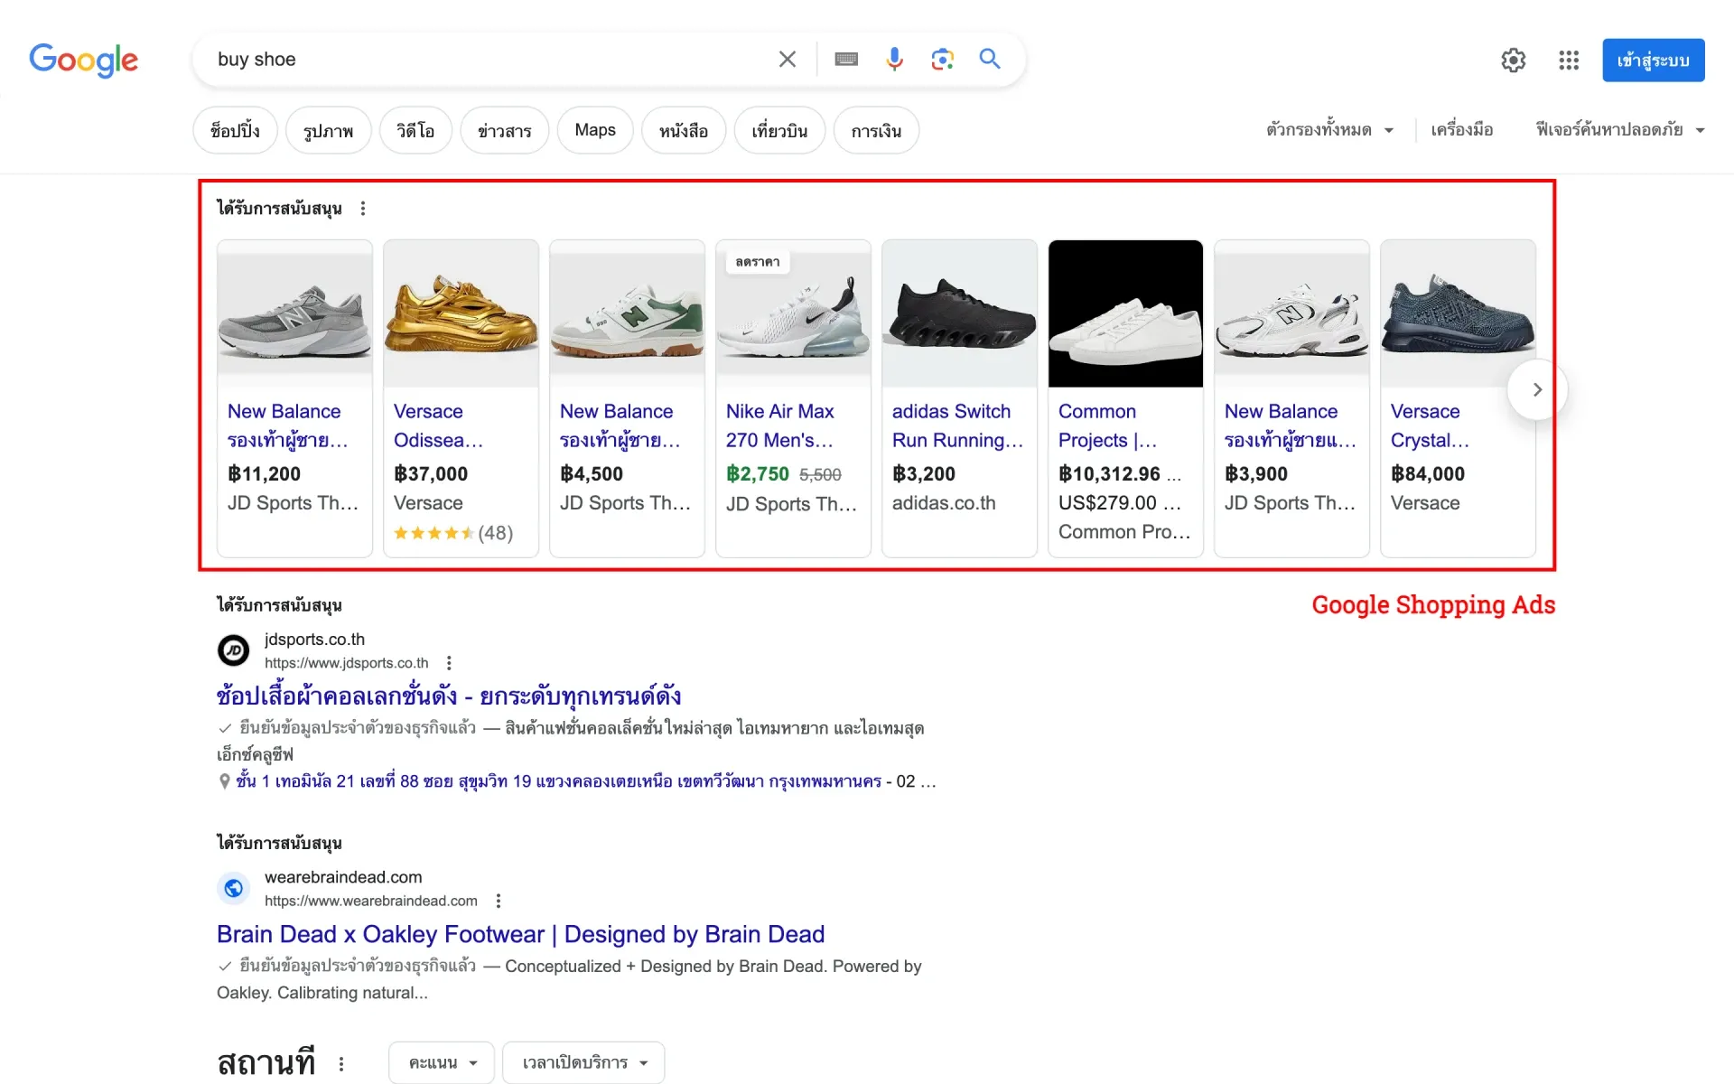Expand the คะแนน rating dropdown
This screenshot has height=1084, width=1734.
tap(442, 1062)
